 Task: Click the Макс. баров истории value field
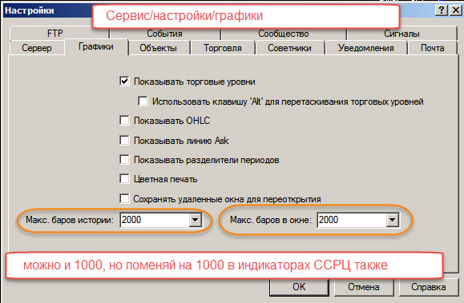click(155, 220)
